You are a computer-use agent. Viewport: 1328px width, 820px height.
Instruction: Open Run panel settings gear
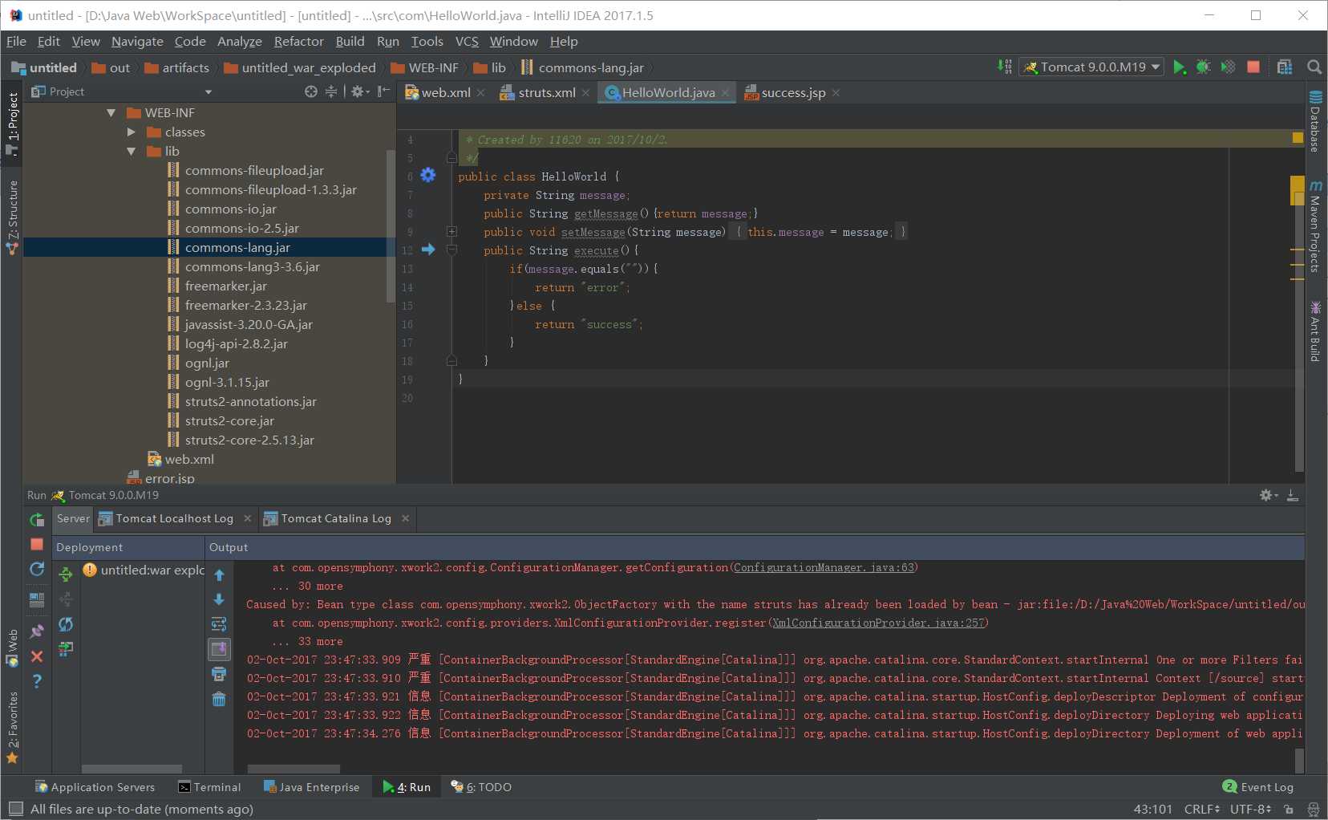(x=1267, y=495)
